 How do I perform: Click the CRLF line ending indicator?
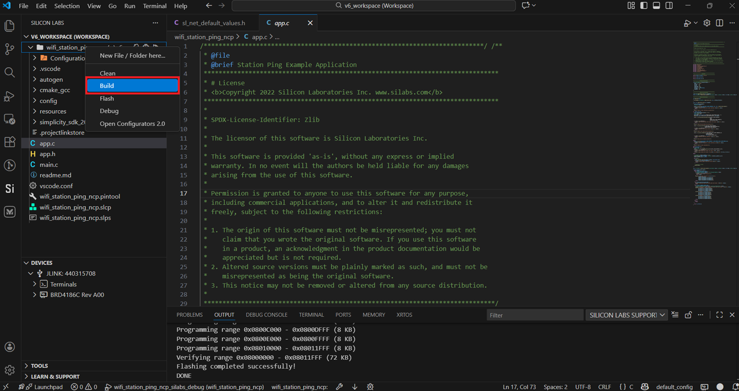coord(605,386)
